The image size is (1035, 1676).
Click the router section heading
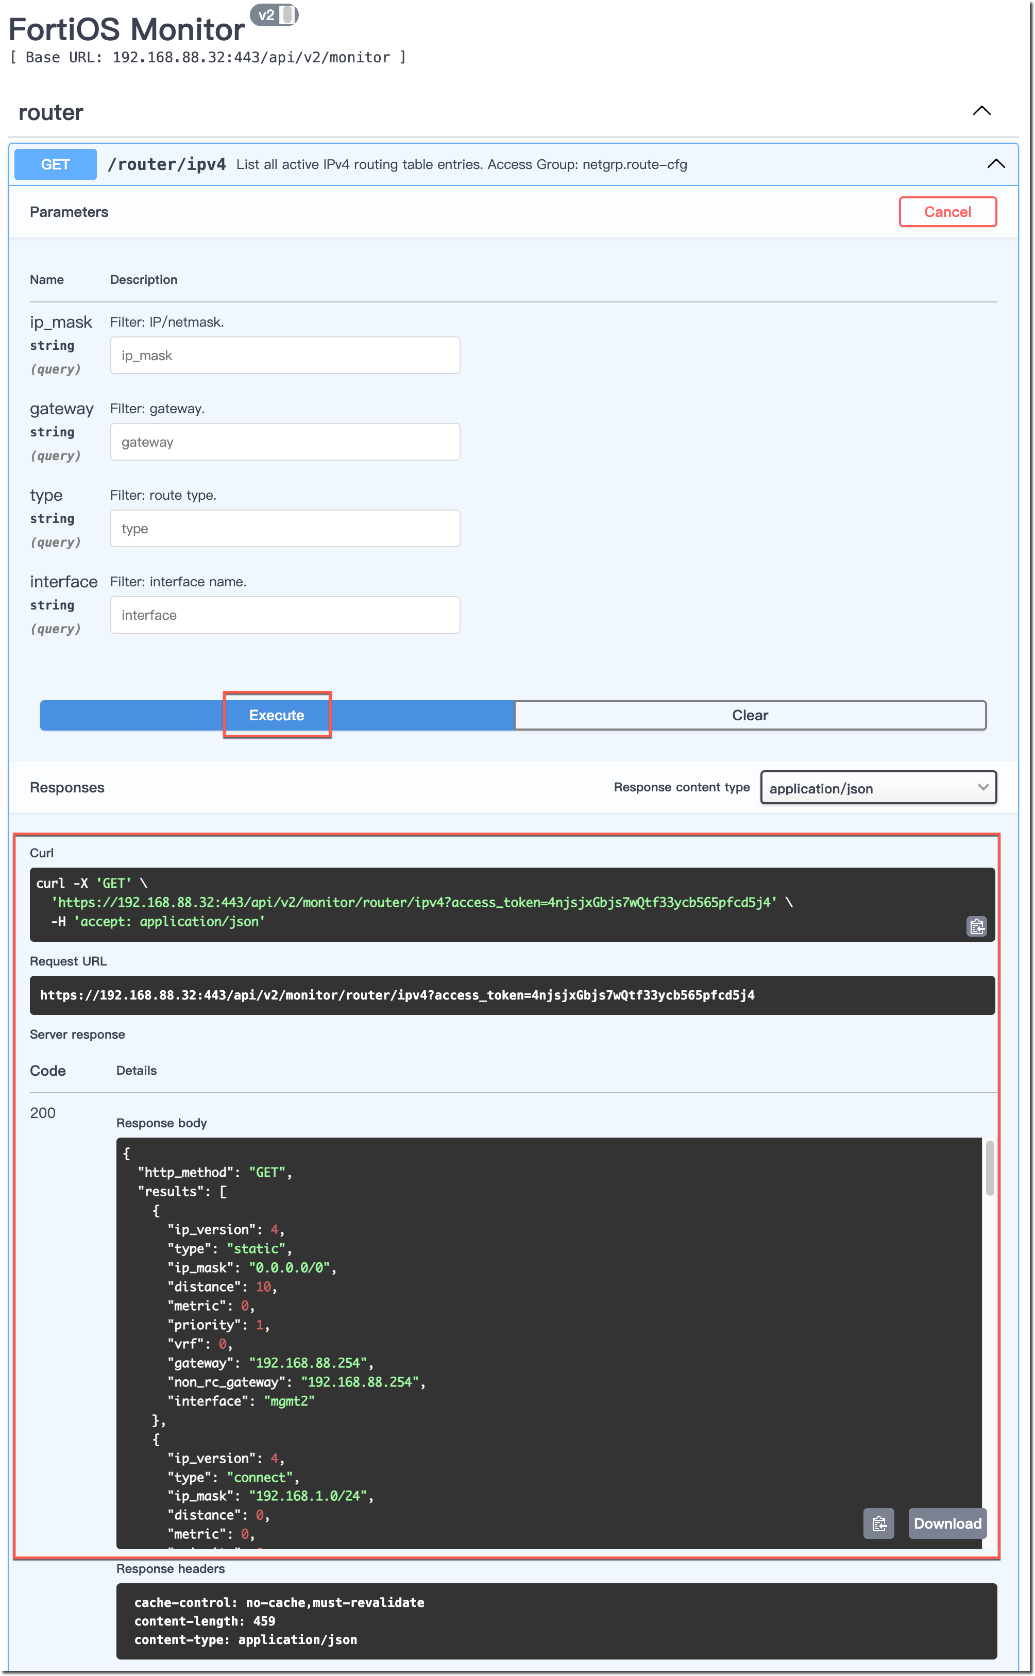50,112
